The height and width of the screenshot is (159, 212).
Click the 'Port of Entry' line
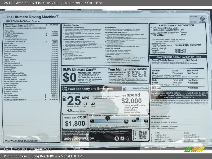pyautogui.click(x=164, y=127)
